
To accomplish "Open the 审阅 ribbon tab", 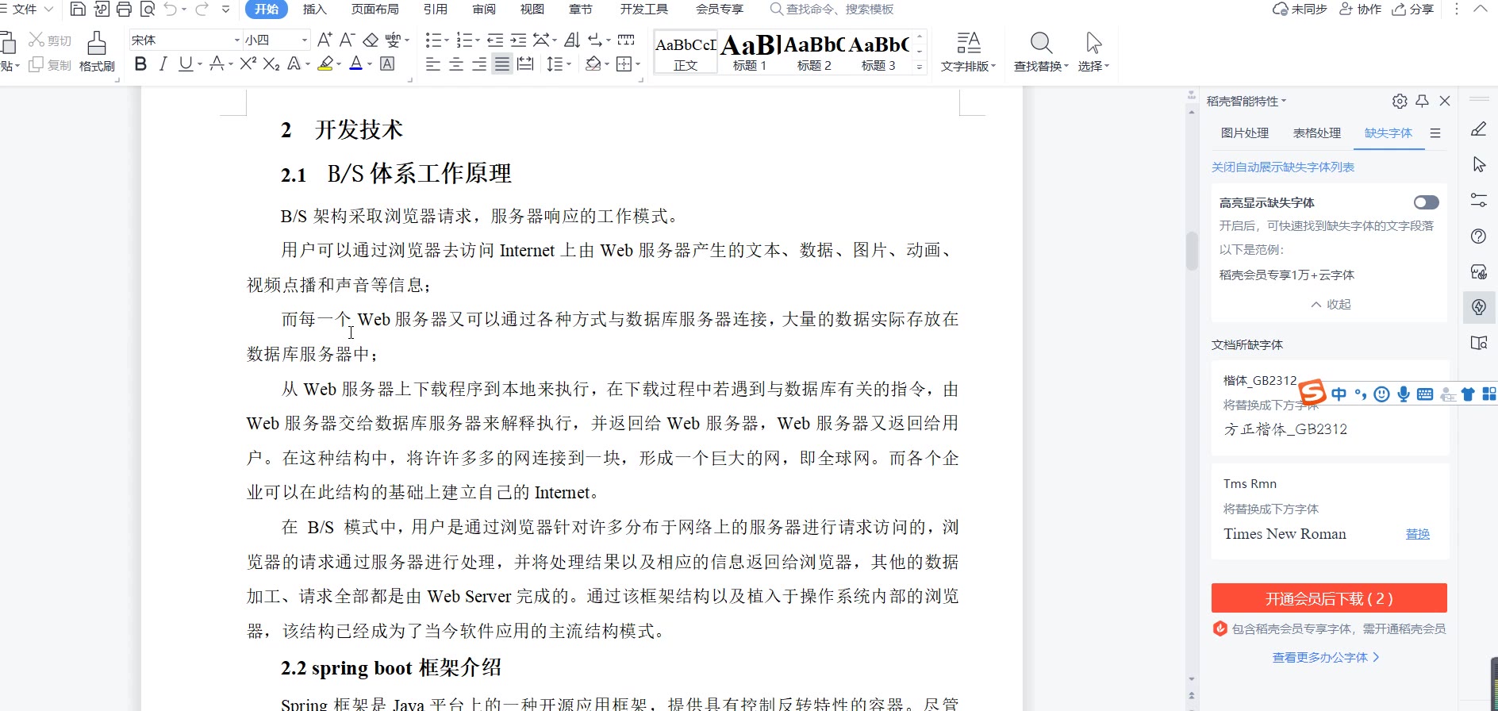I will 483,9.
